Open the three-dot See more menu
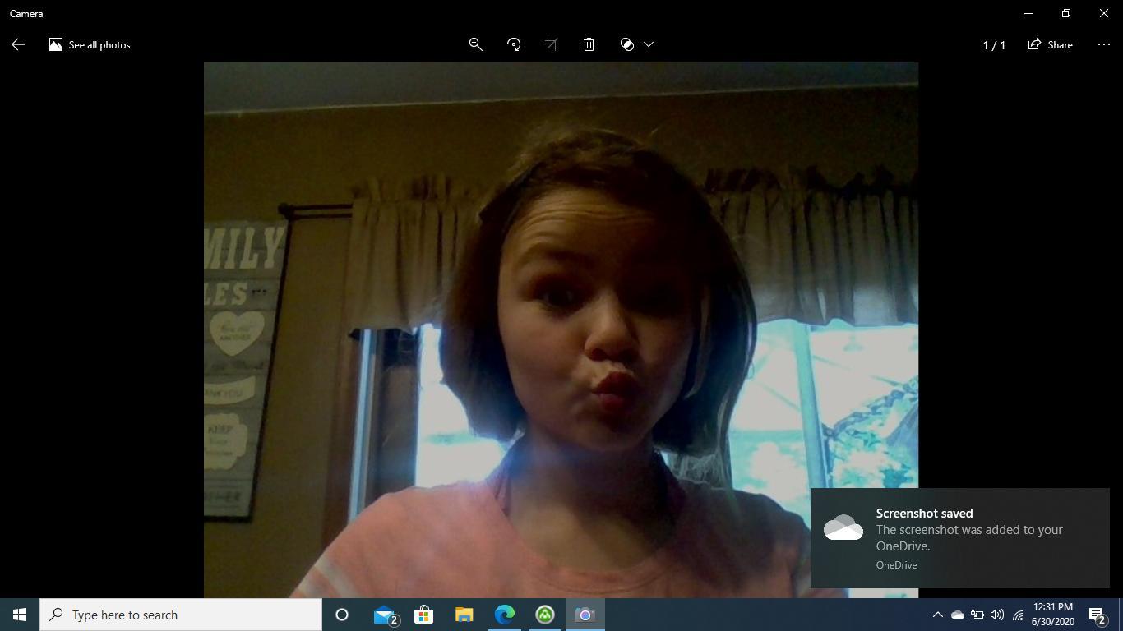This screenshot has height=631, width=1123. pos(1103,44)
